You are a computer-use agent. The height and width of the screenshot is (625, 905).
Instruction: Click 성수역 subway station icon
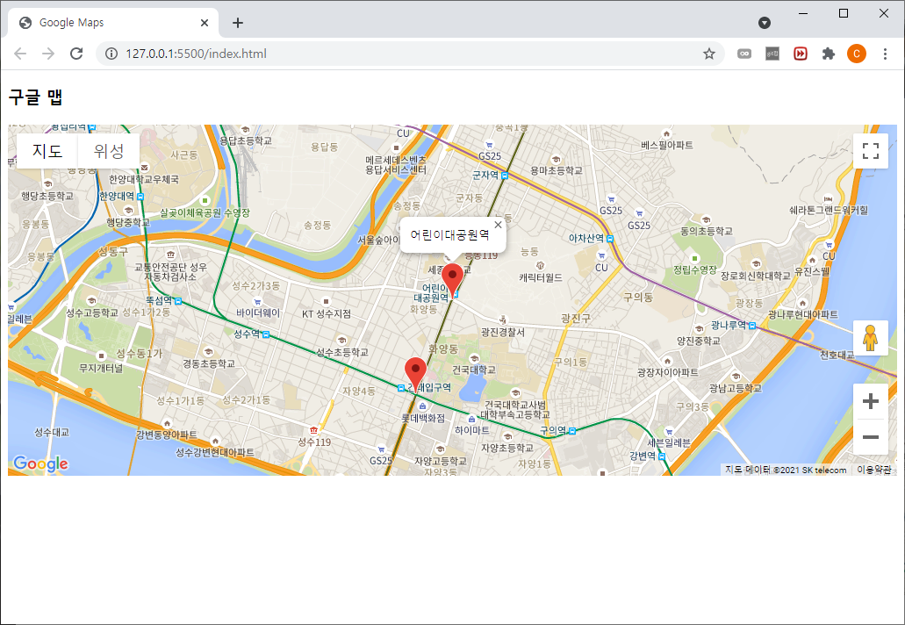(x=266, y=334)
